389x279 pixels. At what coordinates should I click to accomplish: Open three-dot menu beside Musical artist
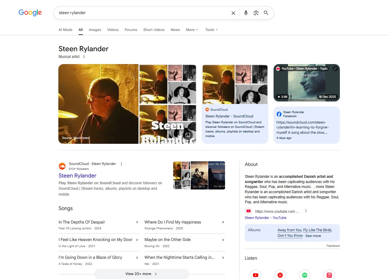click(84, 57)
